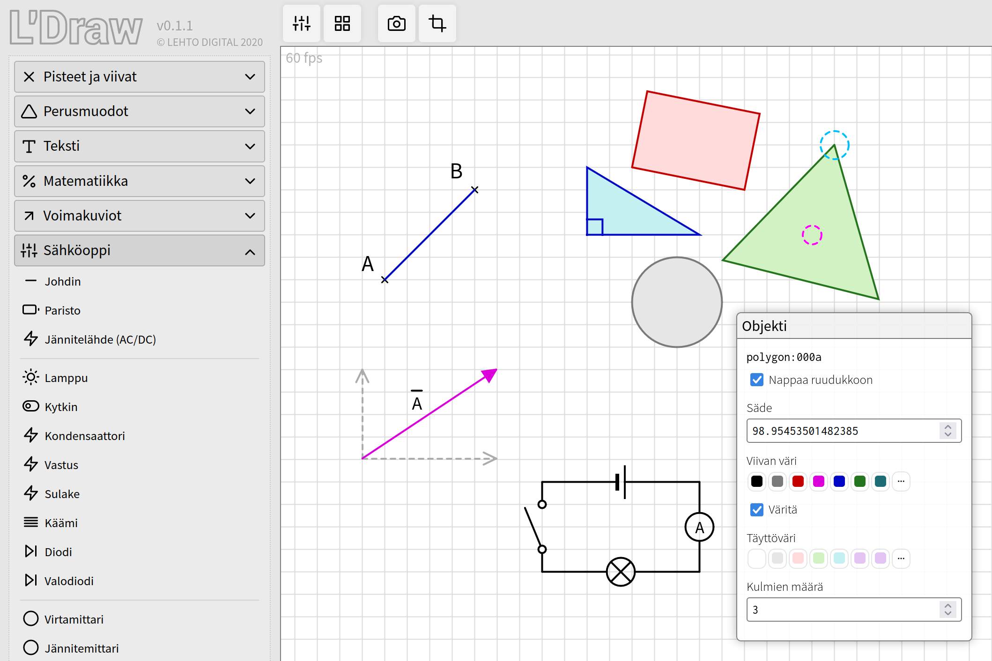Screen dimensions: 992x661
Task: Insert a Diodi component
Action: pos(58,552)
